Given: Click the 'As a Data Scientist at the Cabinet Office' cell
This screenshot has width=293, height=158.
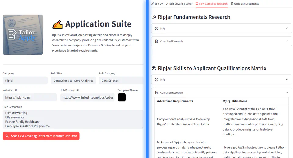Looking at the screenshot, I should (254, 122).
